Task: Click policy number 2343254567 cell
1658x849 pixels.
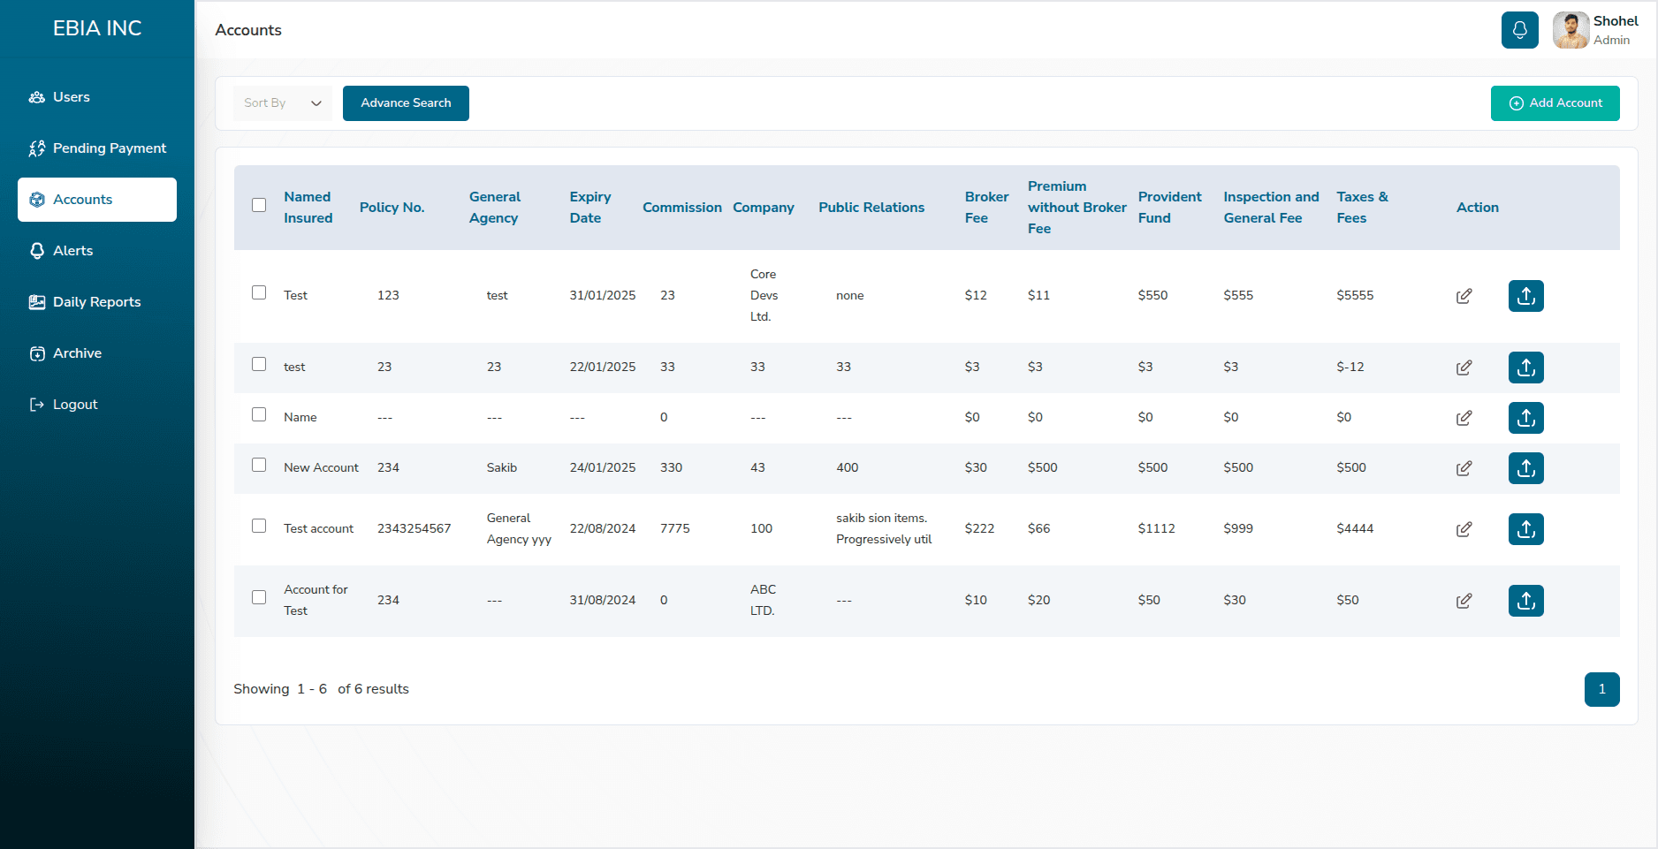Action: 414,528
